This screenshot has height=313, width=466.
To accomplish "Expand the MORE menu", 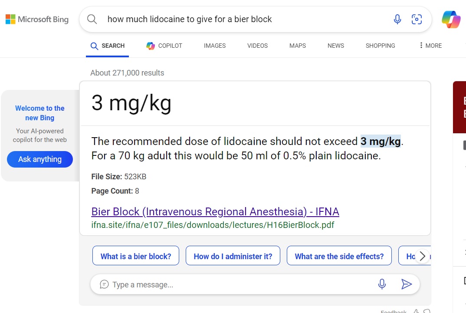I will 430,46.
